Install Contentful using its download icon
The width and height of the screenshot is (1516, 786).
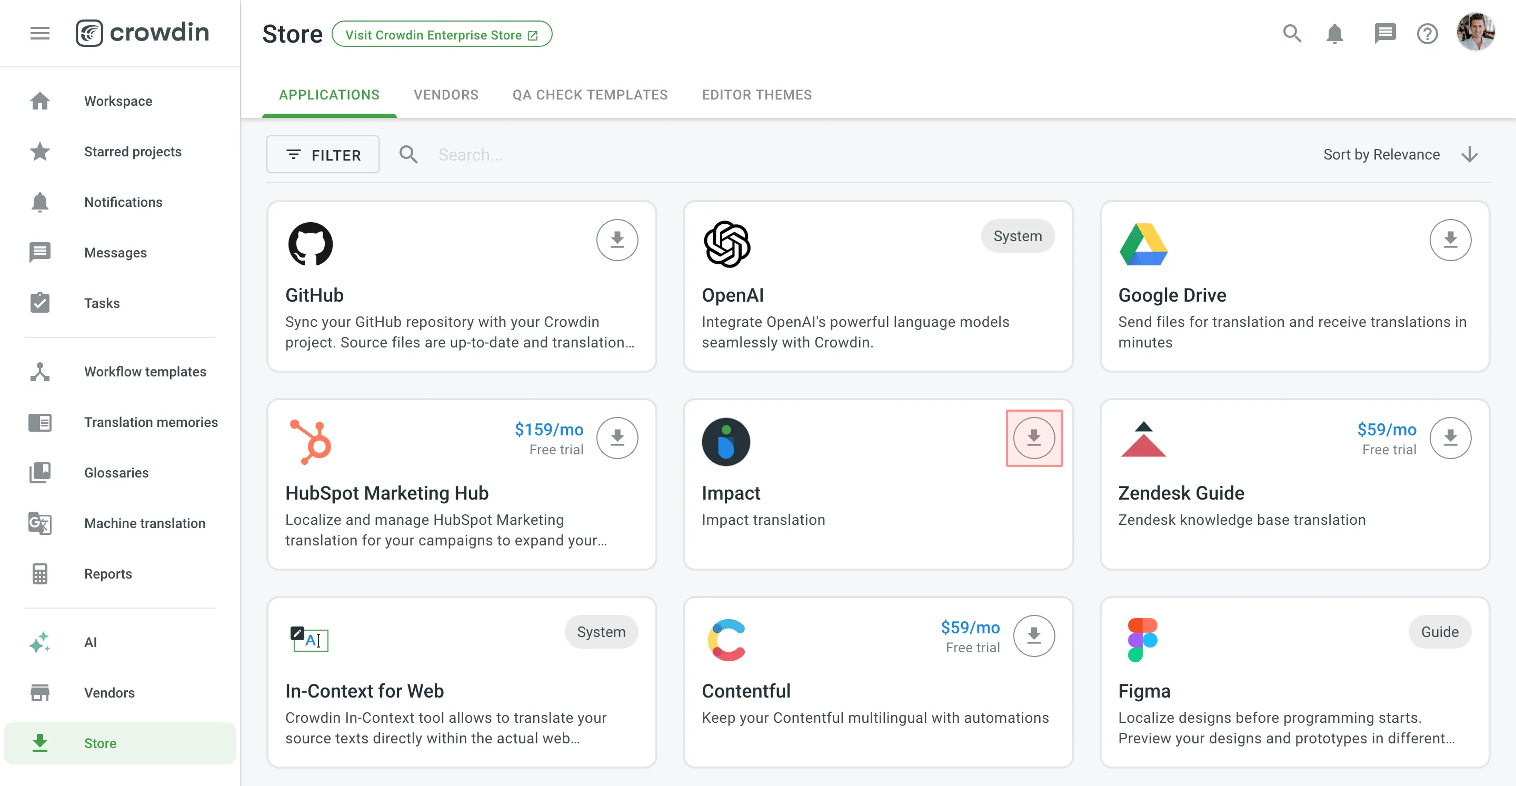pos(1033,636)
